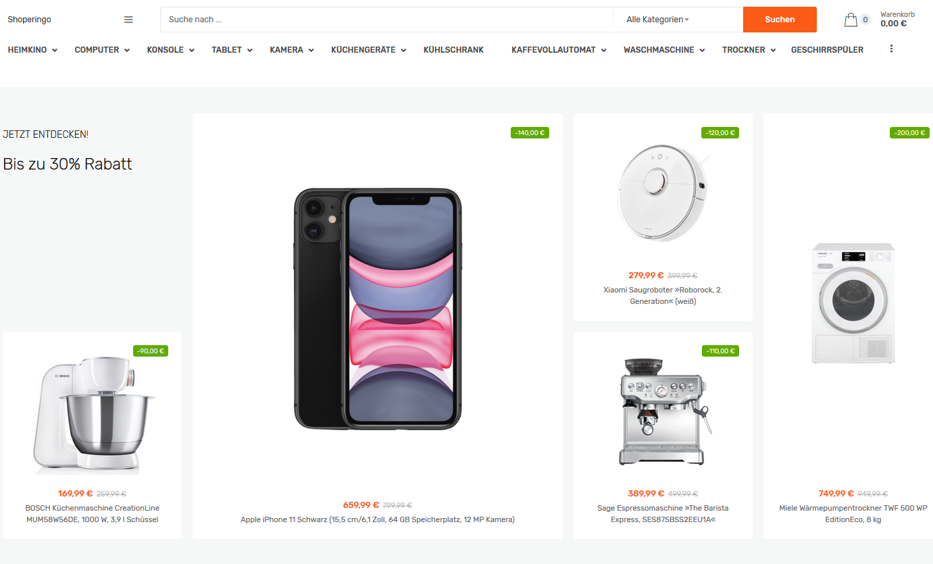Select the Sage espresso machine image
The height and width of the screenshot is (564, 933).
[x=663, y=411]
